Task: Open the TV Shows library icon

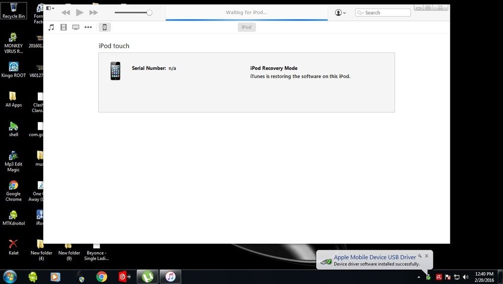Action: point(76,28)
